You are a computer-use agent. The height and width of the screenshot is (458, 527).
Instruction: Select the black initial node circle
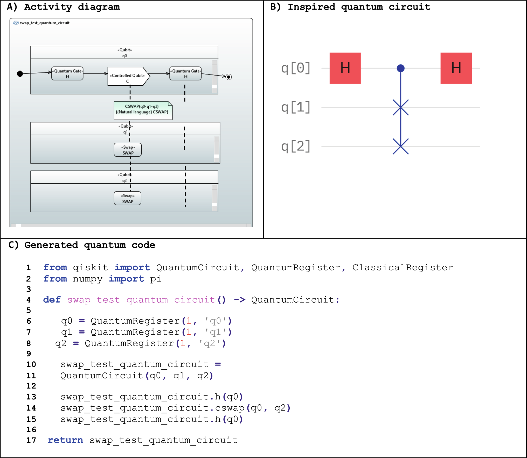tap(20, 74)
